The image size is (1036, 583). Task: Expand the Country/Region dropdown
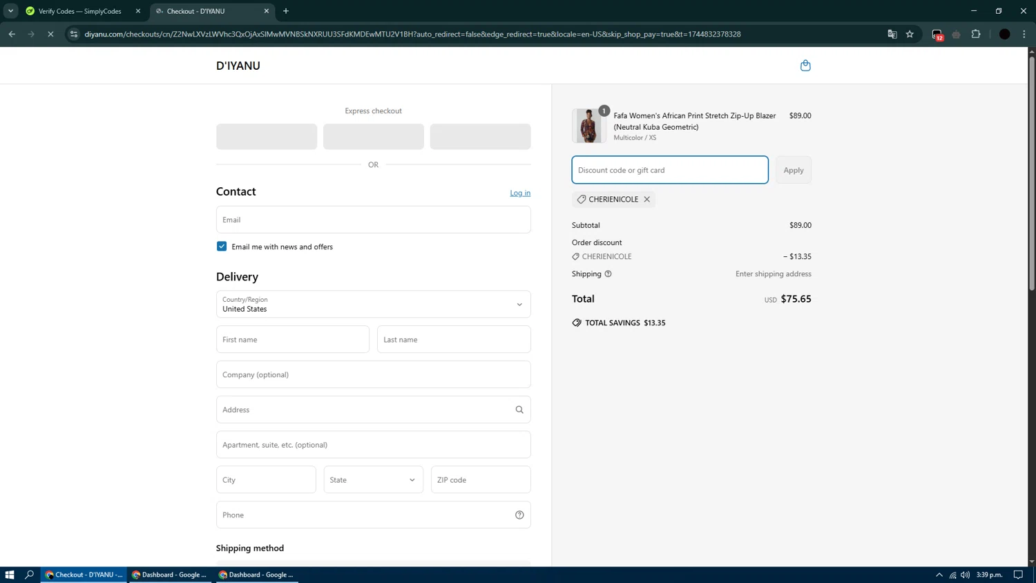(x=373, y=304)
